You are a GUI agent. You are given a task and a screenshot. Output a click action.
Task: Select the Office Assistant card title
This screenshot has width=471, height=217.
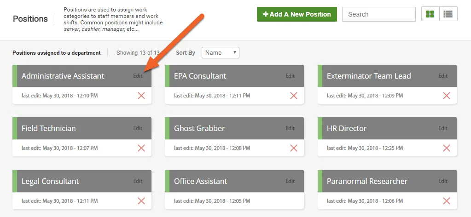click(201, 181)
